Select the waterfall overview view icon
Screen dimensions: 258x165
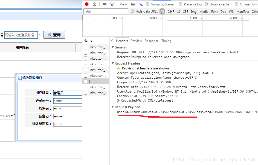[140, 4]
